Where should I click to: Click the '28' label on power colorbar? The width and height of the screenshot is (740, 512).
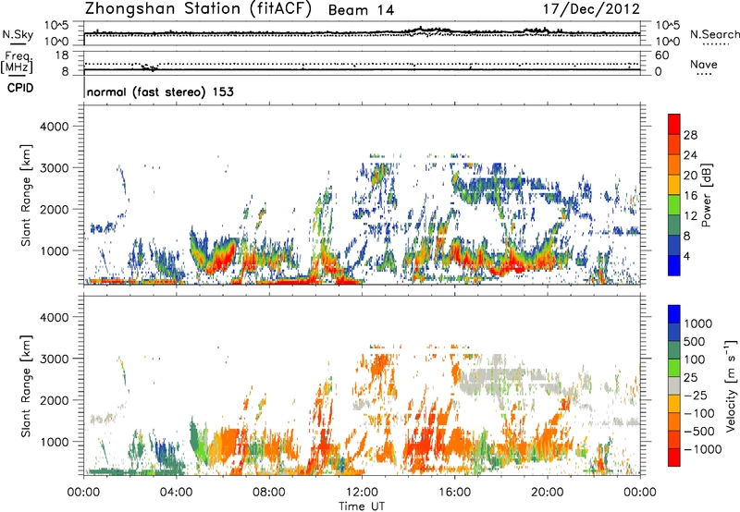point(690,135)
